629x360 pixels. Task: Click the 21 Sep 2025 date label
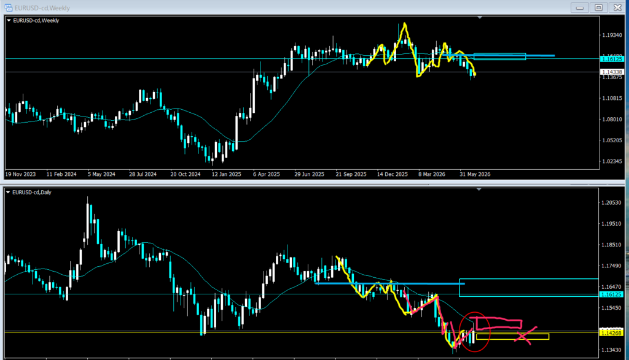click(x=351, y=174)
